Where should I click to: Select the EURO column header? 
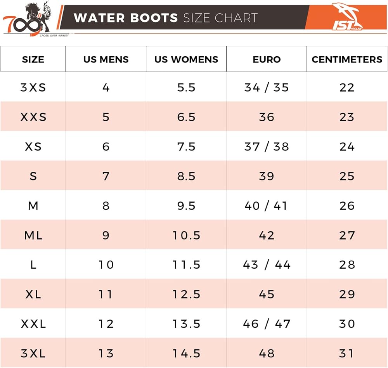click(267, 59)
